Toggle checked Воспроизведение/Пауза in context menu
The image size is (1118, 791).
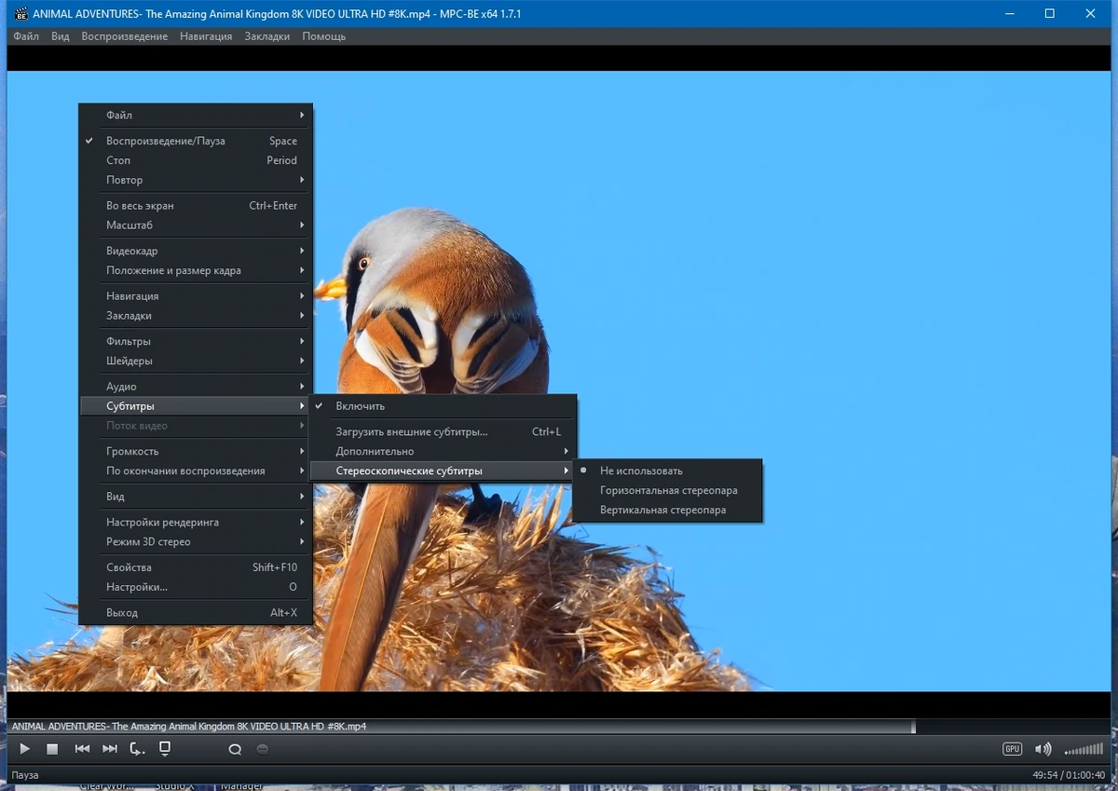[x=196, y=141]
